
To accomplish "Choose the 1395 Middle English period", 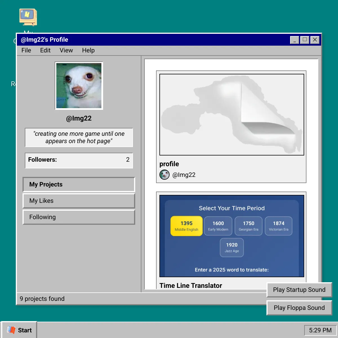I will pos(186,226).
